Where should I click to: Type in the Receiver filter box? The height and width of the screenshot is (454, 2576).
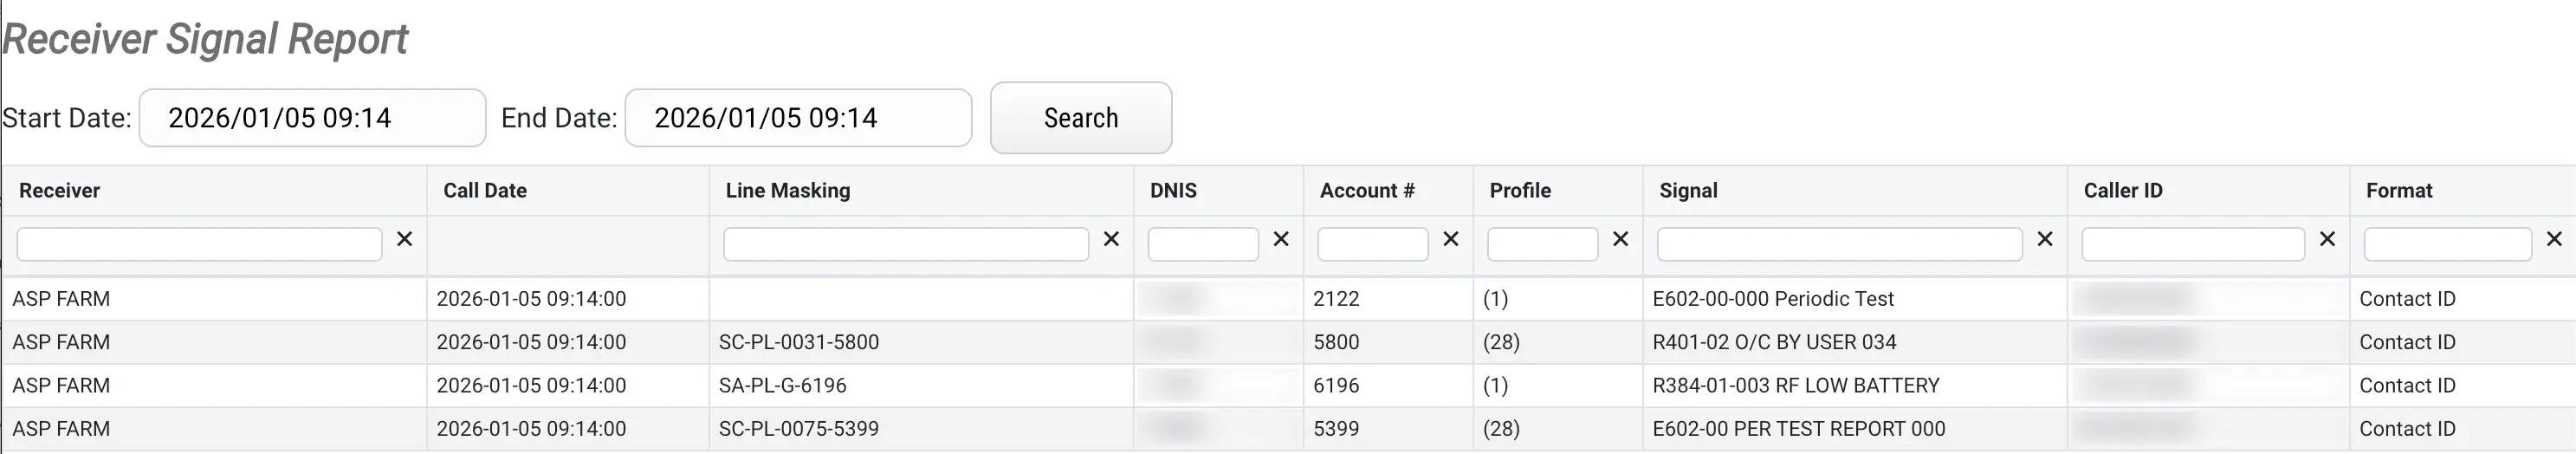[x=199, y=244]
